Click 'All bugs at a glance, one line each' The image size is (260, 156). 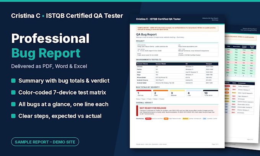(63, 104)
